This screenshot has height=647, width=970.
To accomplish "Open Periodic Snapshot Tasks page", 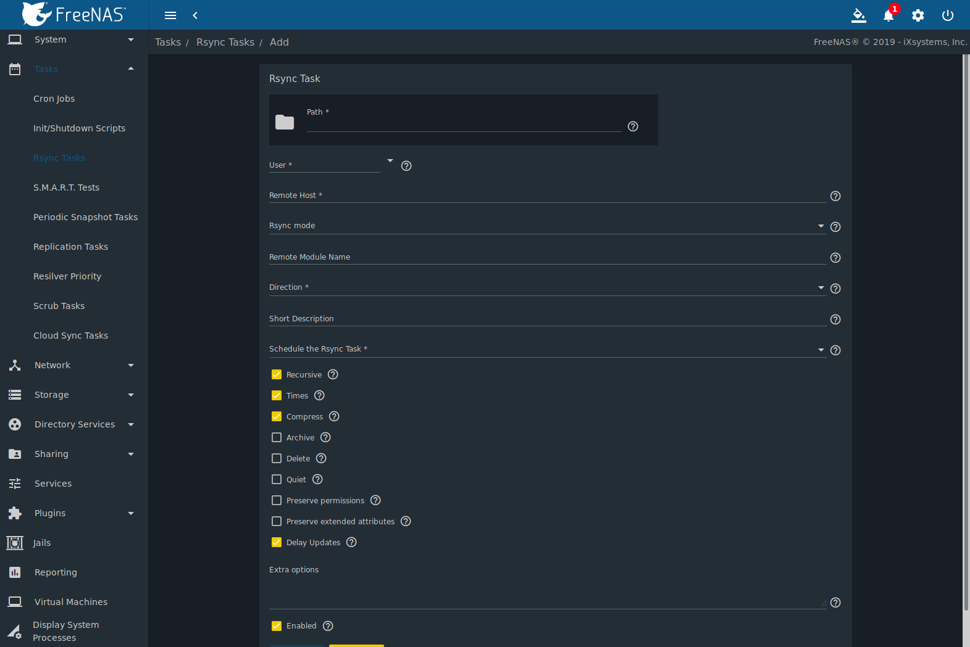I will [85, 217].
